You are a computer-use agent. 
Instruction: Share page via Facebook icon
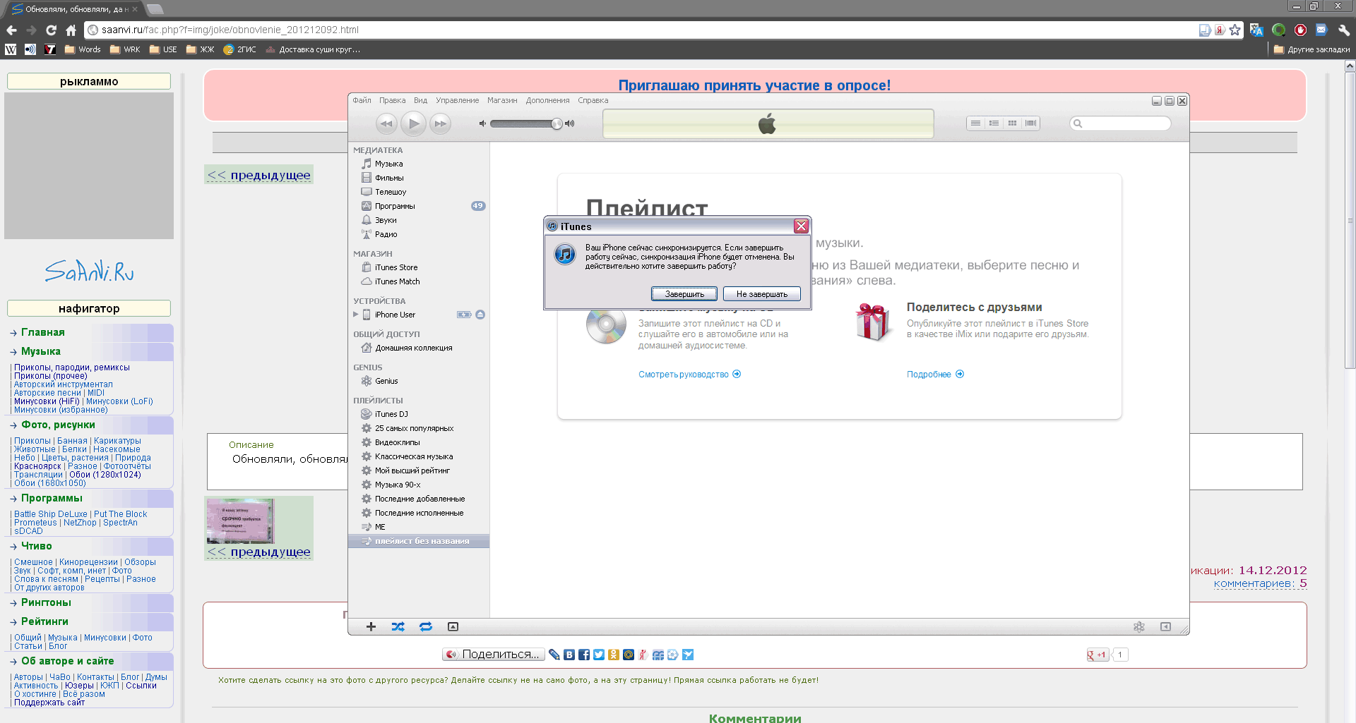pos(584,655)
